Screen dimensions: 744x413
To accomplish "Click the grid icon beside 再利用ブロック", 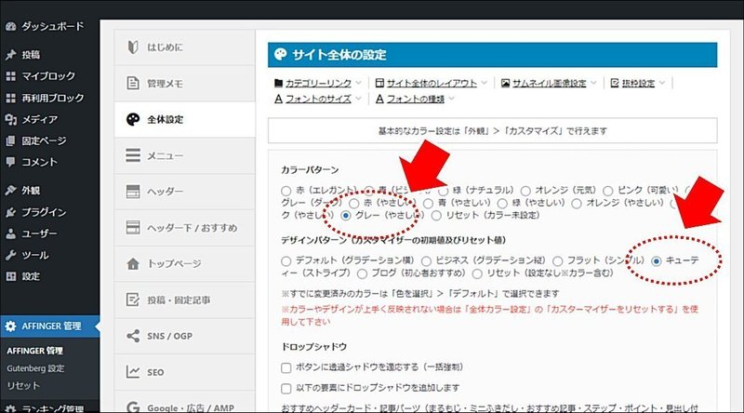I will click(x=11, y=98).
